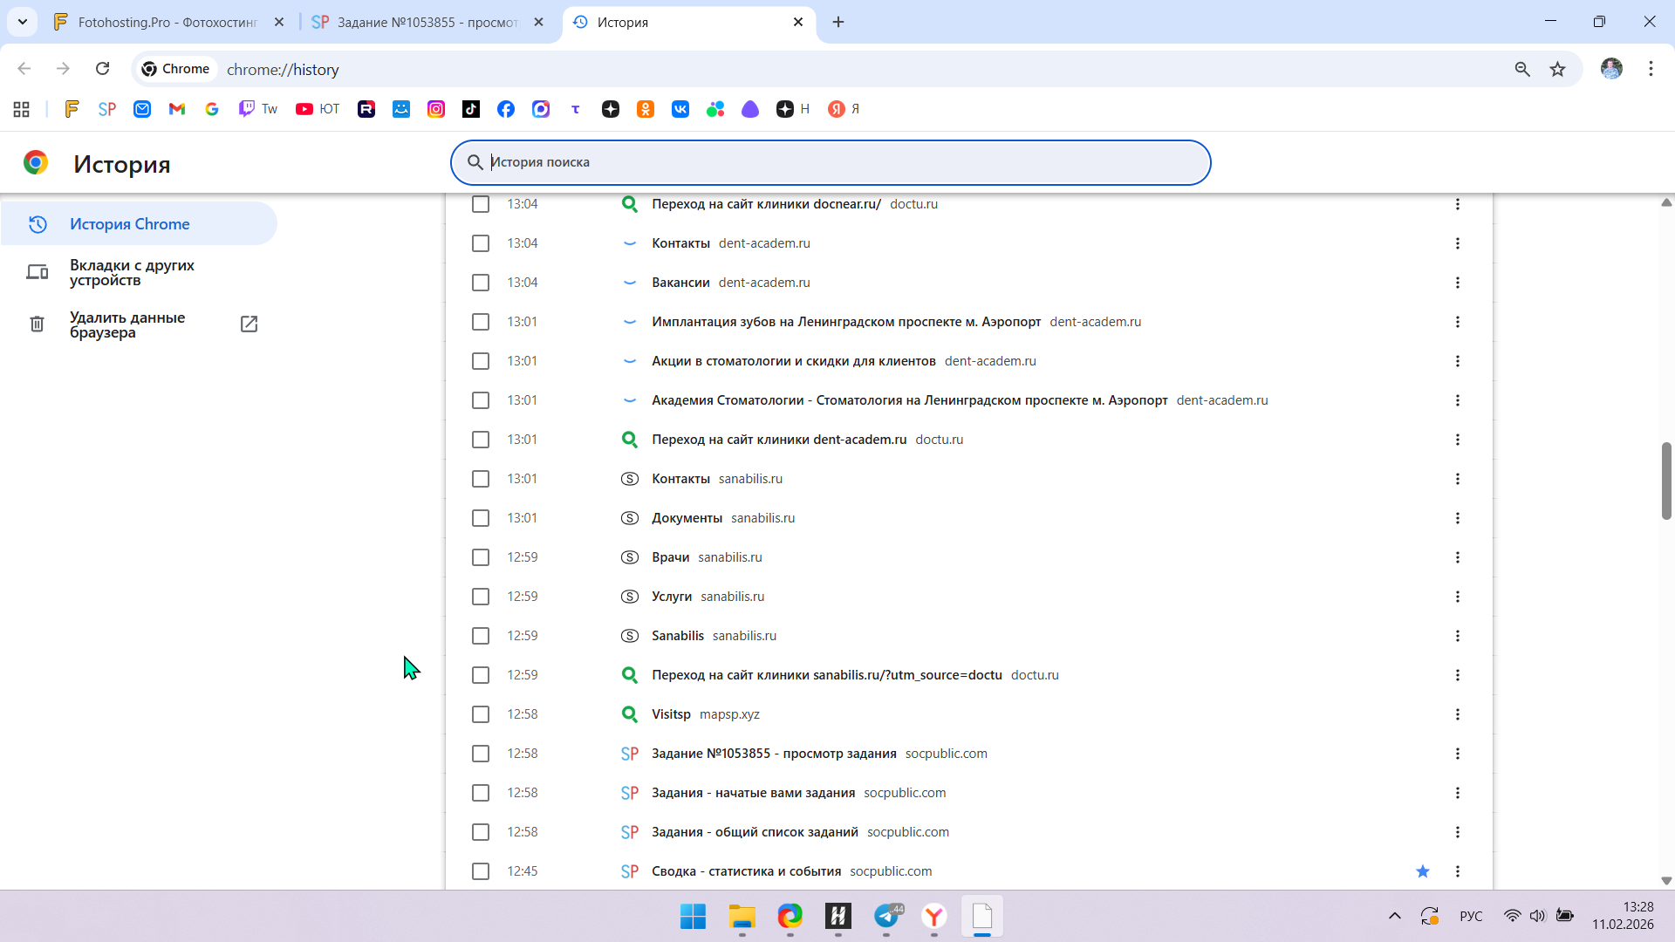Open the three-dot menu for Документы sanabilis.ru

tap(1457, 518)
